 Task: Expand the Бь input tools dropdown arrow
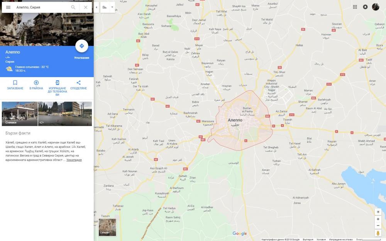tap(112, 7)
